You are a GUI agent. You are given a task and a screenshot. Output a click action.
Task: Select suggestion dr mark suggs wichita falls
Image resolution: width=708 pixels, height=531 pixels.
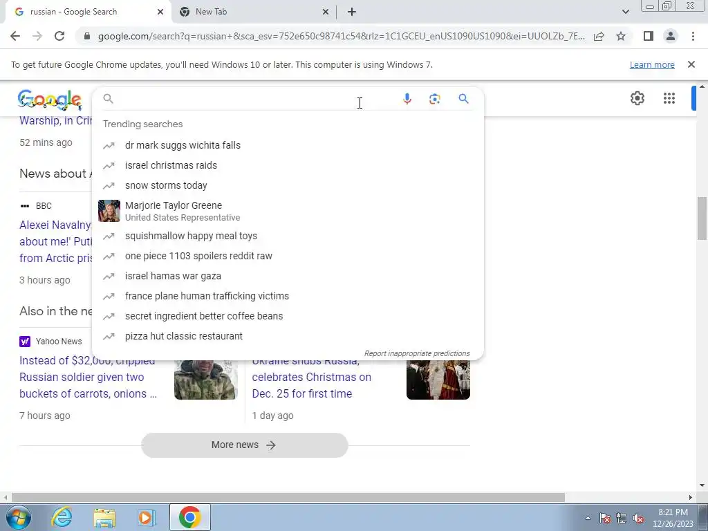[288, 145]
